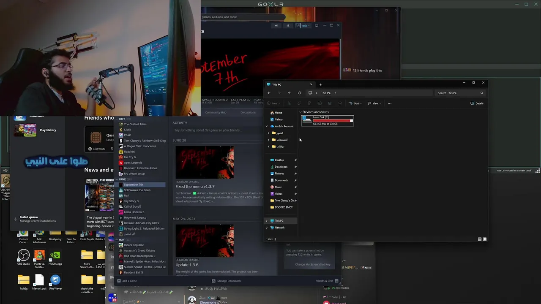Image resolution: width=541 pixels, height=304 pixels.
Task: Open the Merc Stream folder on desktop
Action: tap(87, 258)
